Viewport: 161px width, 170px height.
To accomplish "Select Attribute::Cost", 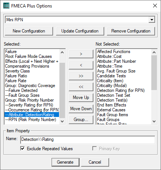I will 124,56.
